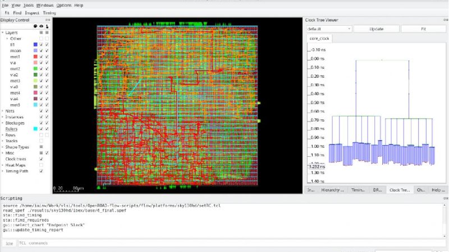
Task: Toggle the Layers group visible tri-state checkbox
Action: (x=41, y=32)
